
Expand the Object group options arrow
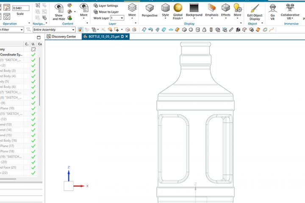262,23
